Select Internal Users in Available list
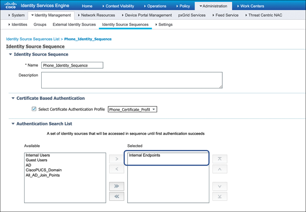 38,155
